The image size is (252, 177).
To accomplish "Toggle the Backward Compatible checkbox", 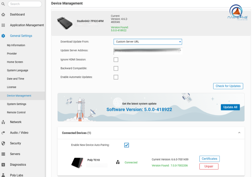I will click(x=116, y=68).
